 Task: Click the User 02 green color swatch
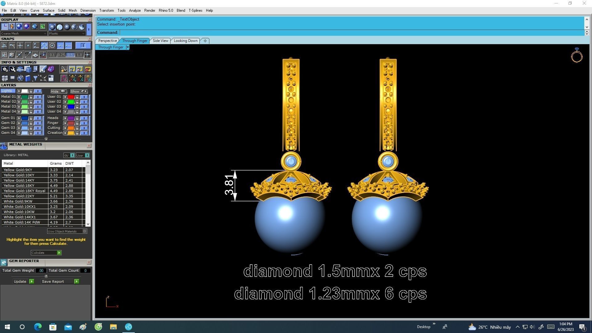(71, 102)
